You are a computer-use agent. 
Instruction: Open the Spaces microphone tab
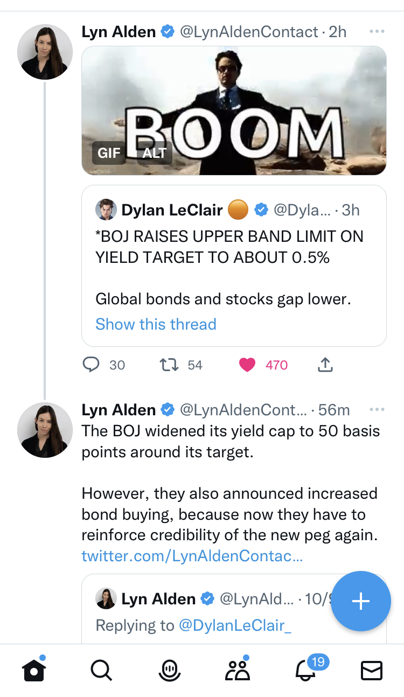pyautogui.click(x=170, y=671)
